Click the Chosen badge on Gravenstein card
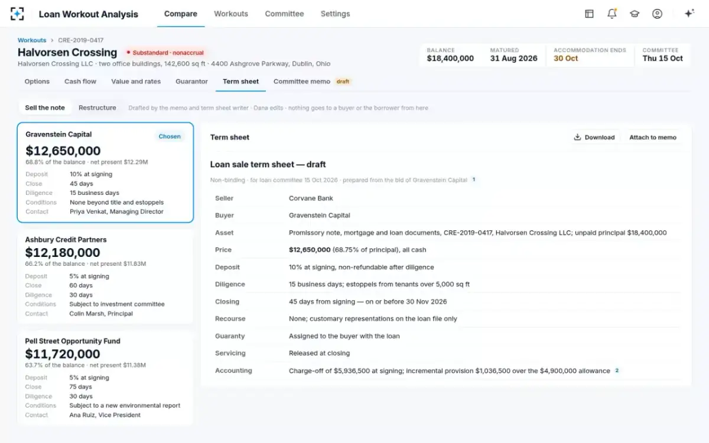Viewport: 709px width, 443px height. (x=170, y=136)
